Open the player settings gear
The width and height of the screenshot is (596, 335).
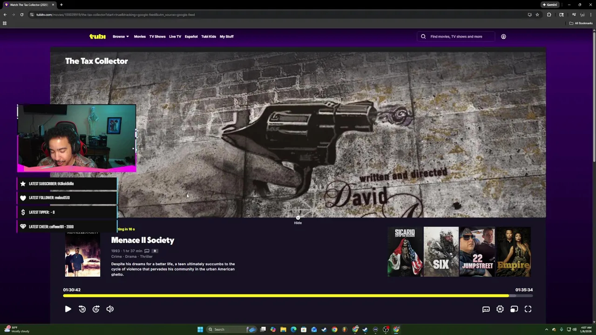pyautogui.click(x=500, y=309)
